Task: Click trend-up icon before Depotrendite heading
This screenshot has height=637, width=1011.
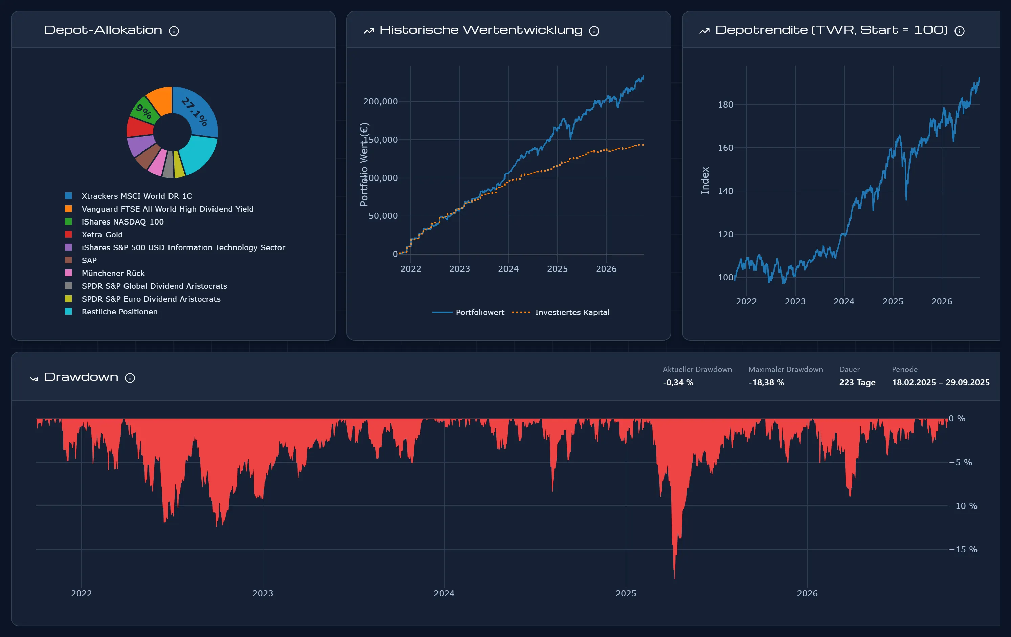Action: coord(704,31)
